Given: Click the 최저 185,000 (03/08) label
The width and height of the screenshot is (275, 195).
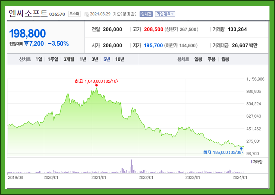Looking at the screenshot, I should coord(223,152).
